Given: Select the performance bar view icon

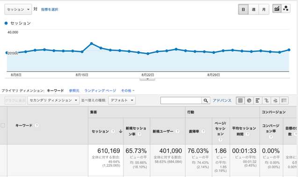Looking at the screenshot, I should (x=258, y=100).
